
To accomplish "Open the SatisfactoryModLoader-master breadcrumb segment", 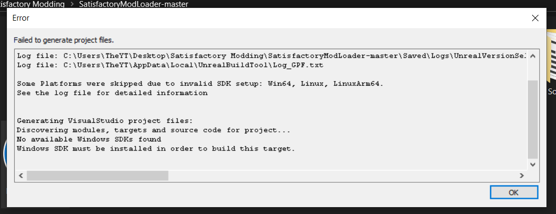I will tap(133, 4).
